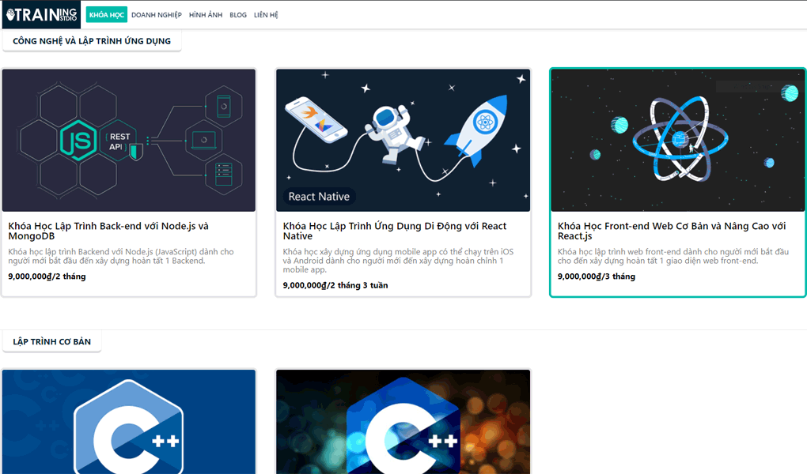
Task: Go to the HÌNH ẢNH page
Action: click(x=206, y=15)
